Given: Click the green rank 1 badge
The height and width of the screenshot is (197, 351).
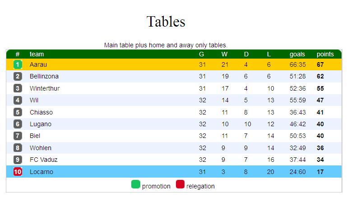Looking at the screenshot, I should click(x=18, y=64).
